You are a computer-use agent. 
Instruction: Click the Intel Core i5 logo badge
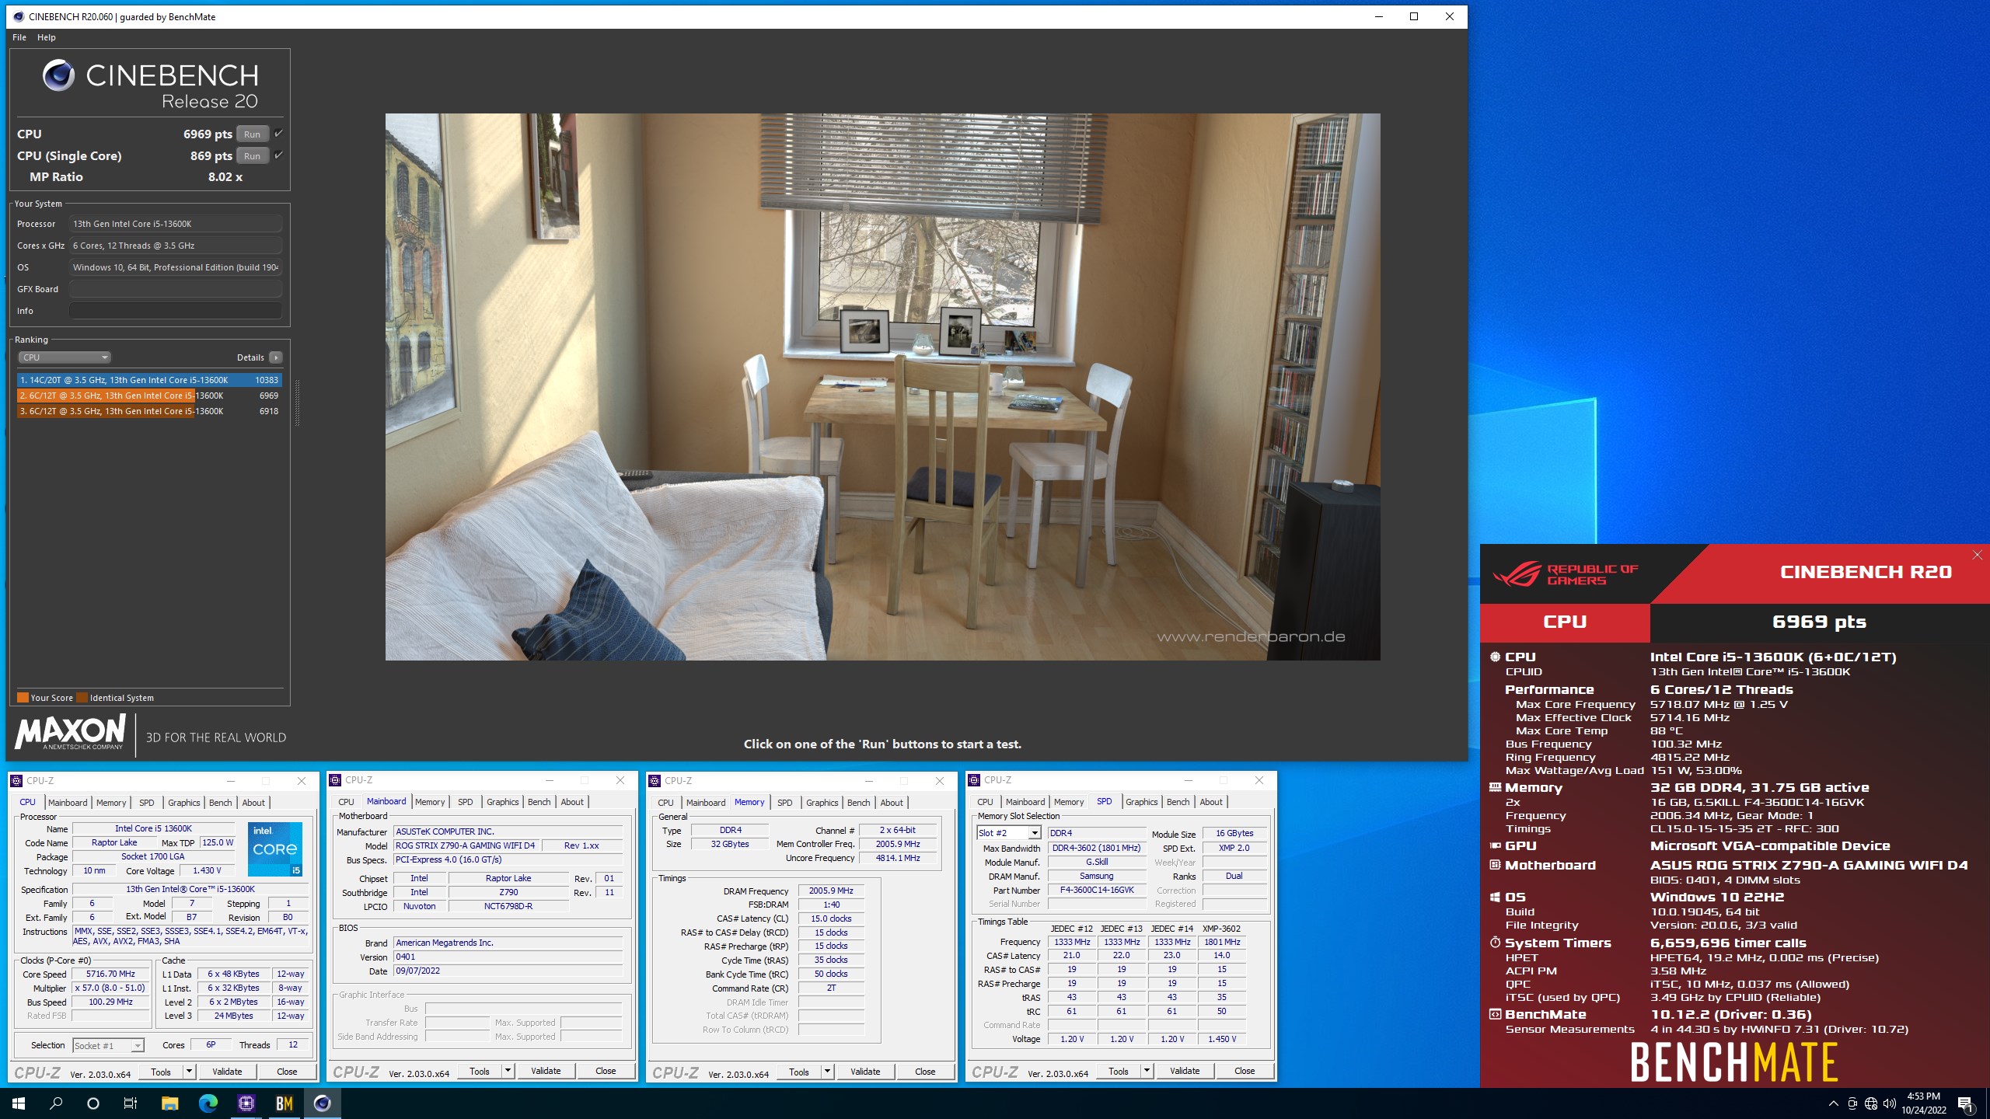point(274,849)
